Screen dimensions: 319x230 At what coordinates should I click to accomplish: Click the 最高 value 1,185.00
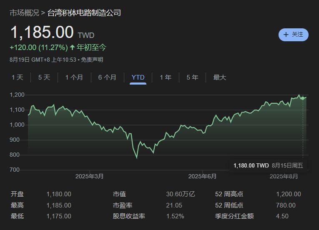59,205
